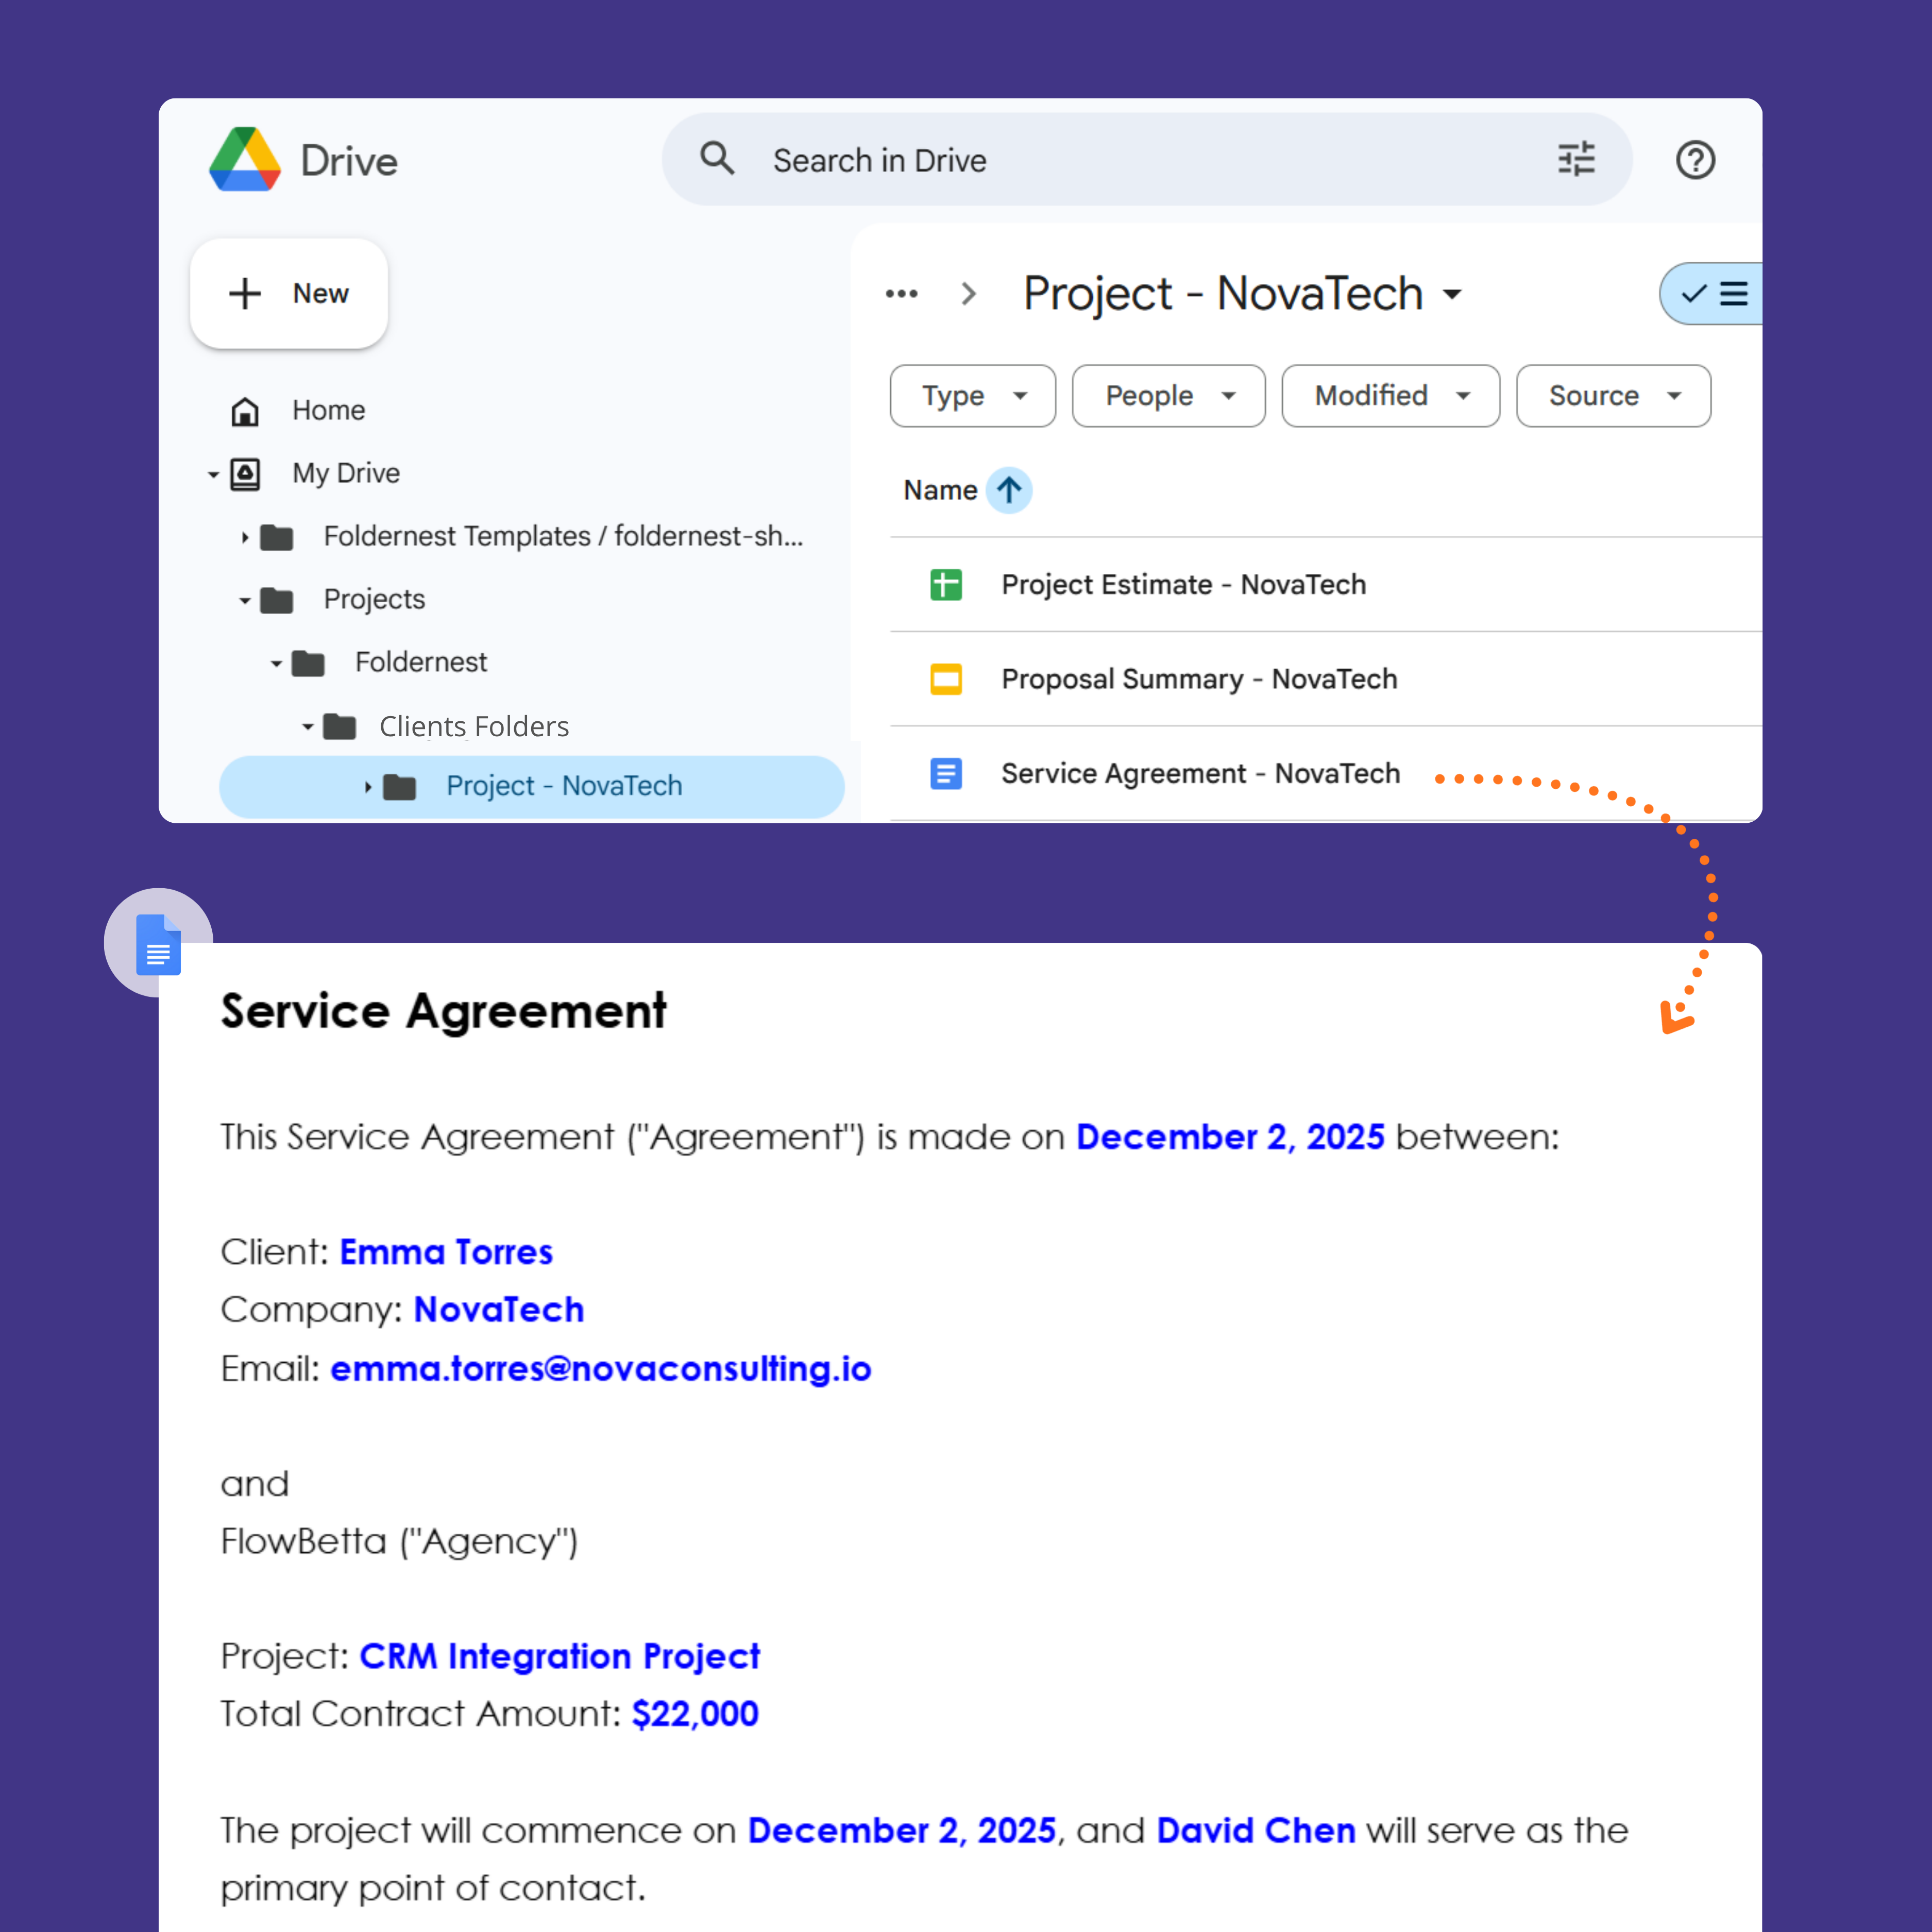1932x1932 pixels.
Task: Click the New button
Action: click(289, 294)
